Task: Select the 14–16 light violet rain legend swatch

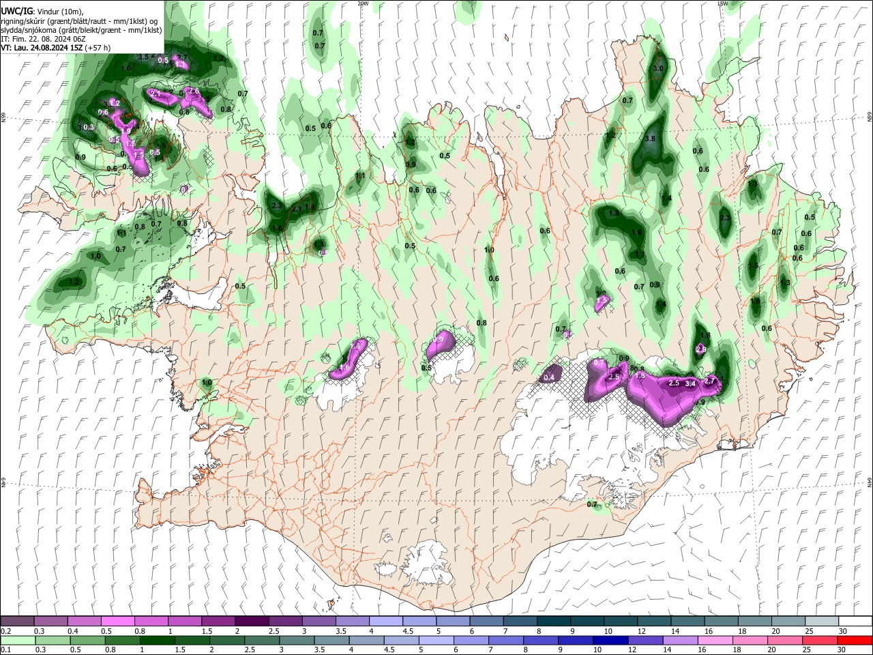Action: click(x=681, y=640)
